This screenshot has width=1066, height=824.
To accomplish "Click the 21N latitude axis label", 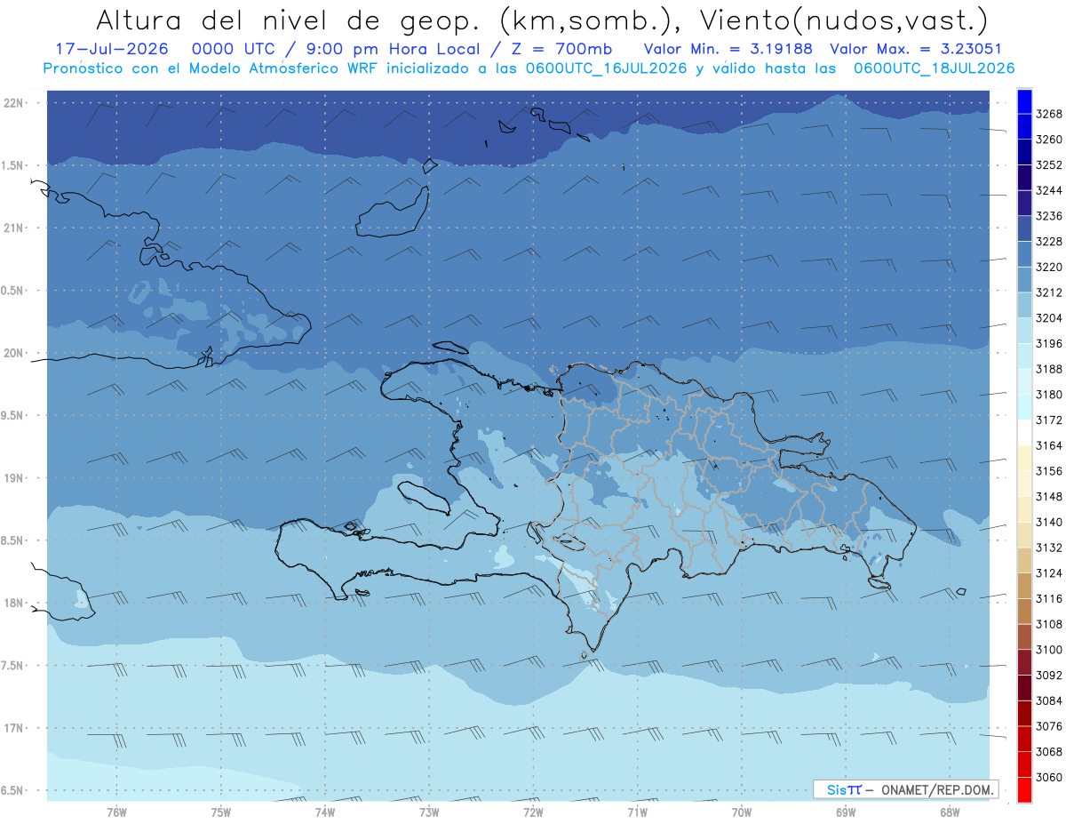I will coord(13,228).
